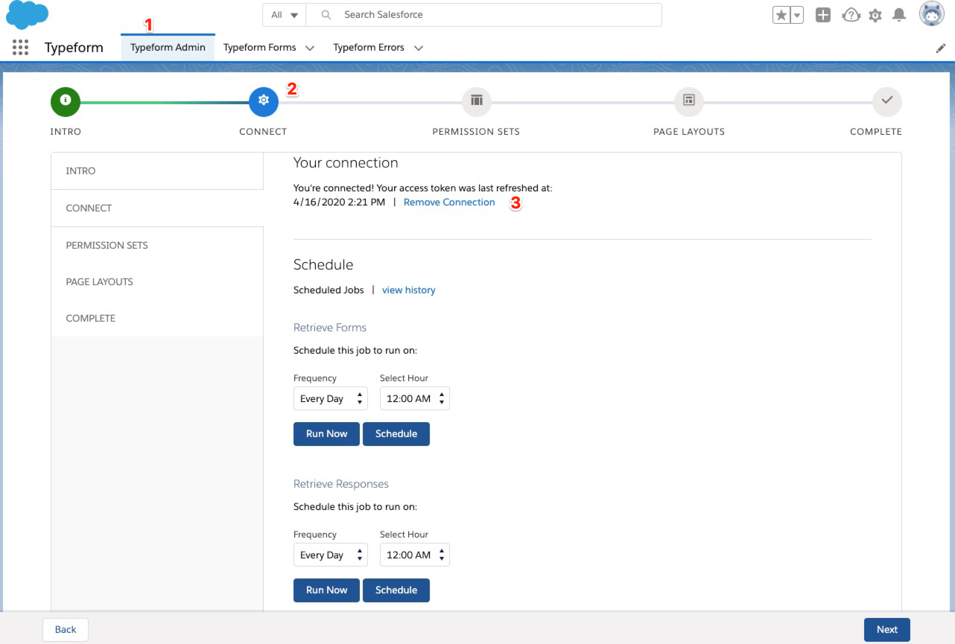The height and width of the screenshot is (644, 955).
Task: Open the user profile avatar
Action: 932,14
